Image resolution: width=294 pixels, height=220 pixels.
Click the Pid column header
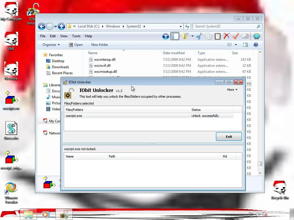click(228, 156)
